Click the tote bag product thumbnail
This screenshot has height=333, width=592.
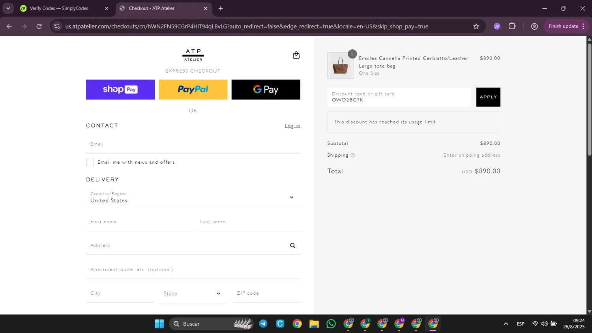point(340,66)
